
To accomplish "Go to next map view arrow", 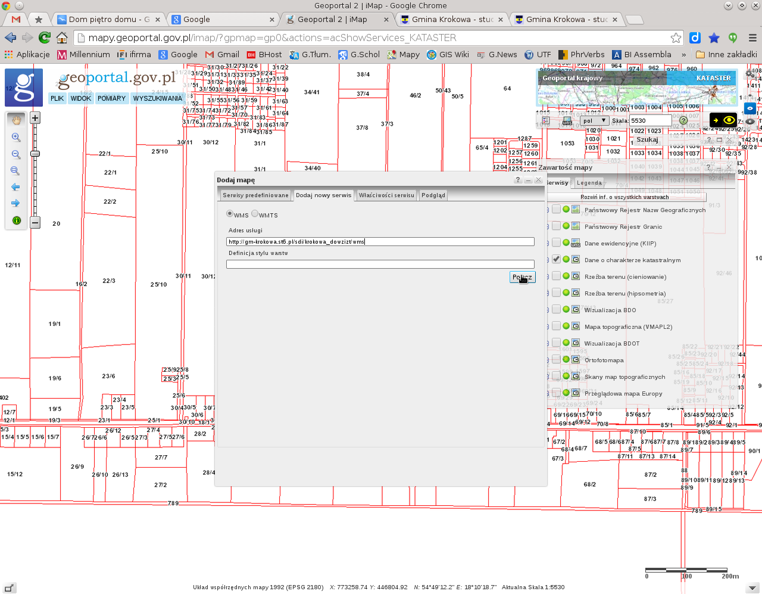I will click(x=16, y=203).
